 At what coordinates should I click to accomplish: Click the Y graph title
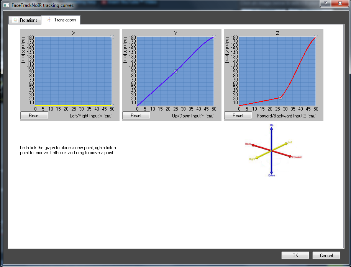point(175,33)
